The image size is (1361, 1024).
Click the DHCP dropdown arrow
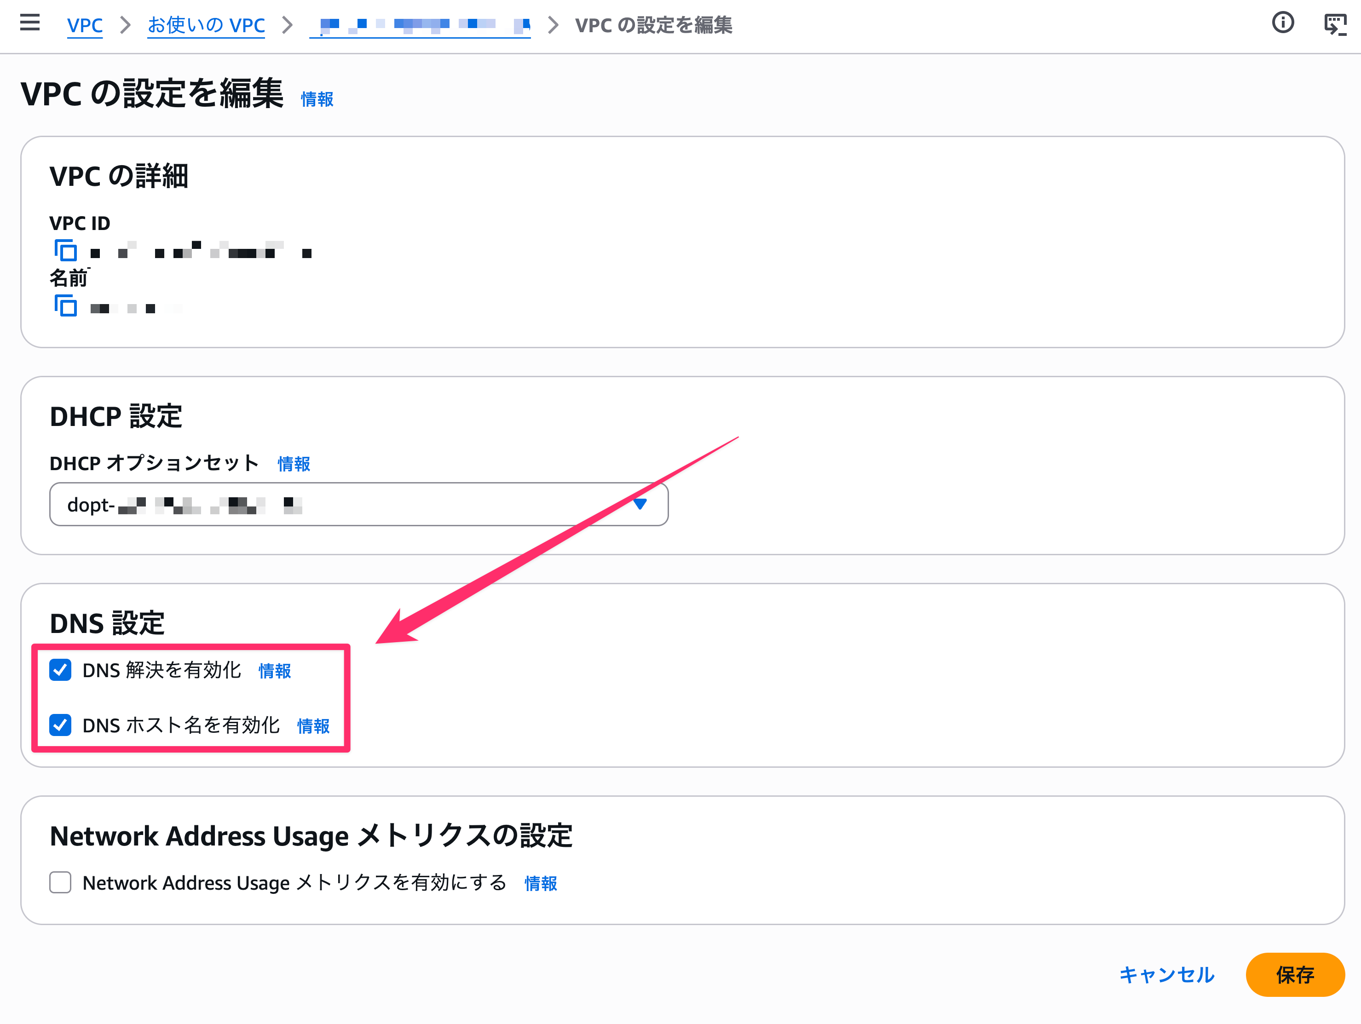(640, 504)
